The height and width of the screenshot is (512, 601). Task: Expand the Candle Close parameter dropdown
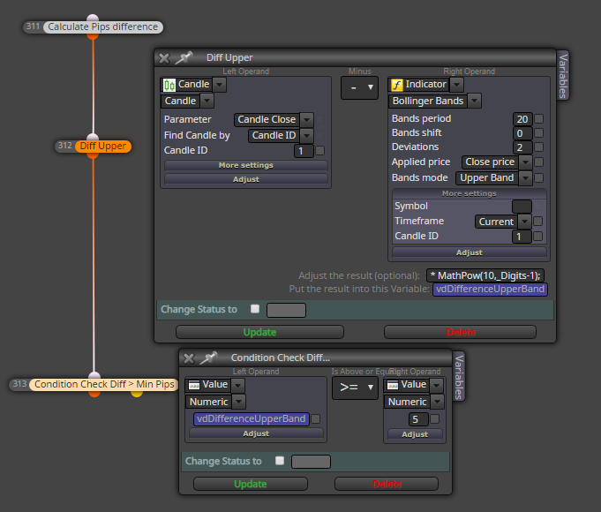306,120
